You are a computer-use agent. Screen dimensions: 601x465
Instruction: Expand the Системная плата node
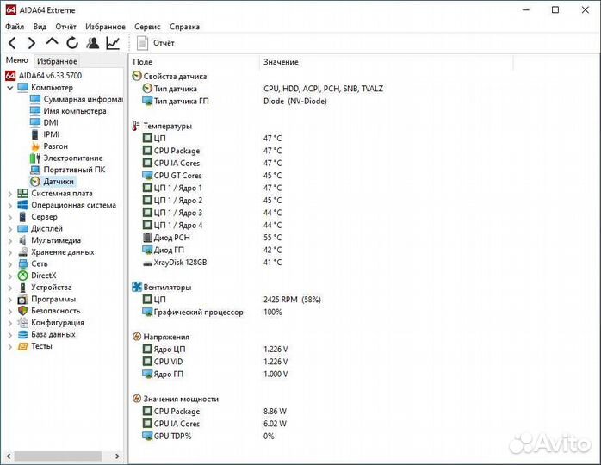click(x=10, y=194)
